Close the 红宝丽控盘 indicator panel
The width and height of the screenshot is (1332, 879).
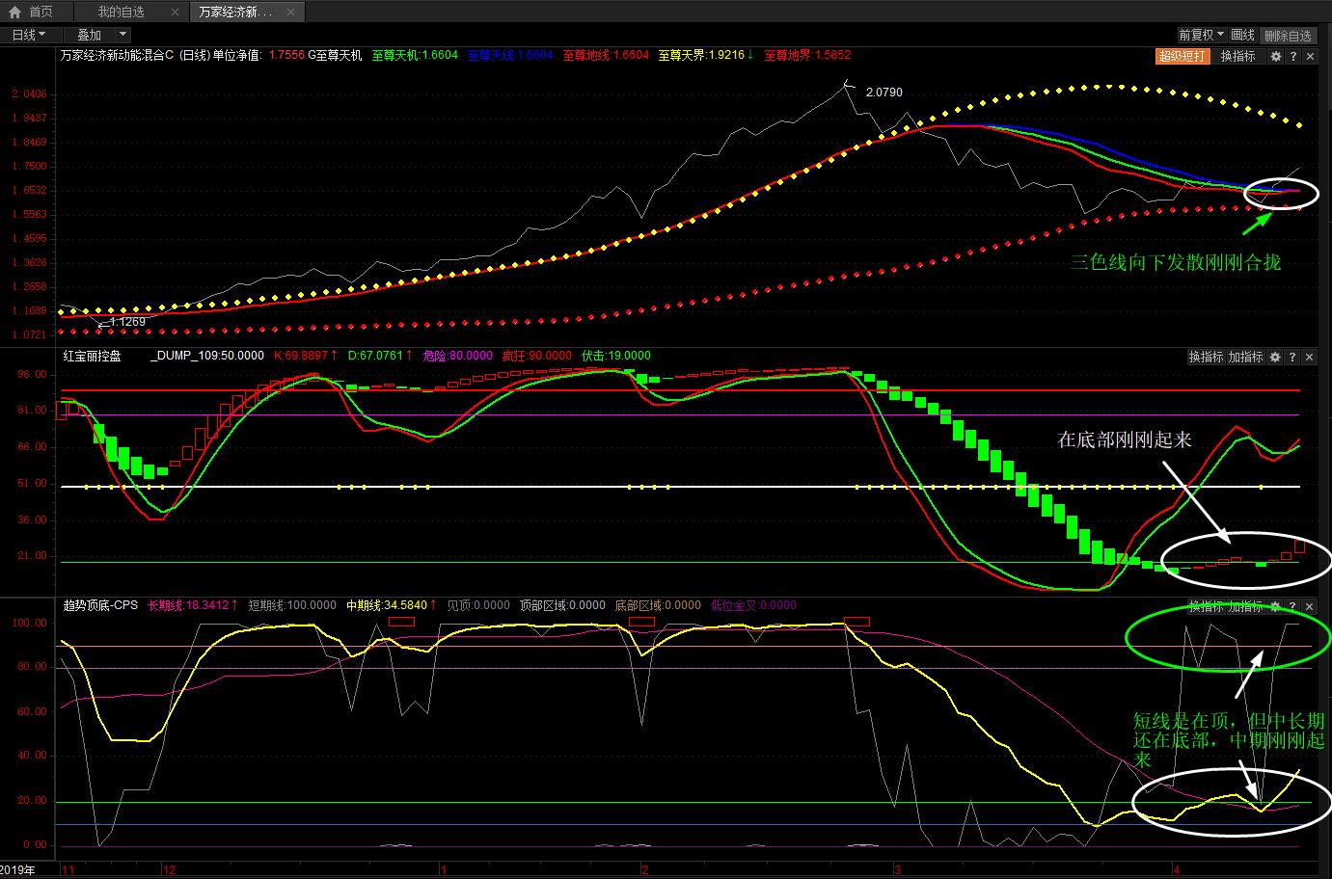pyautogui.click(x=1310, y=357)
